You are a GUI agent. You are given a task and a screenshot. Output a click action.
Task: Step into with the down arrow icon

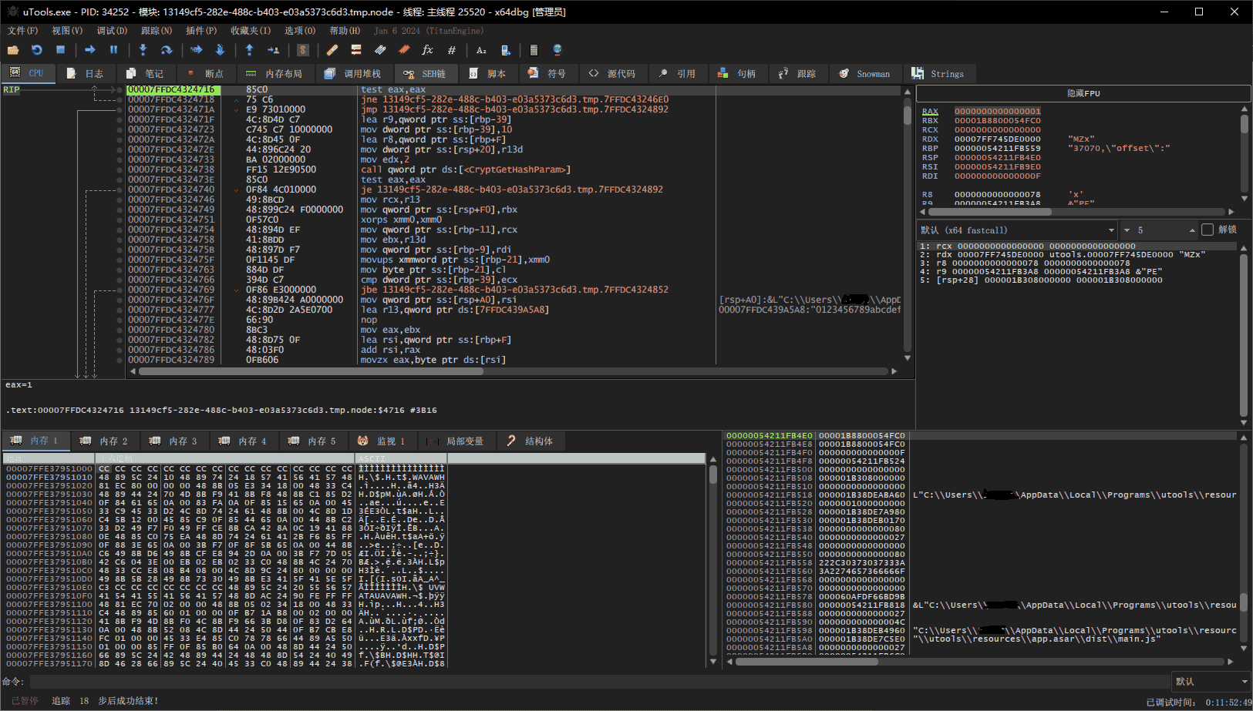click(143, 50)
